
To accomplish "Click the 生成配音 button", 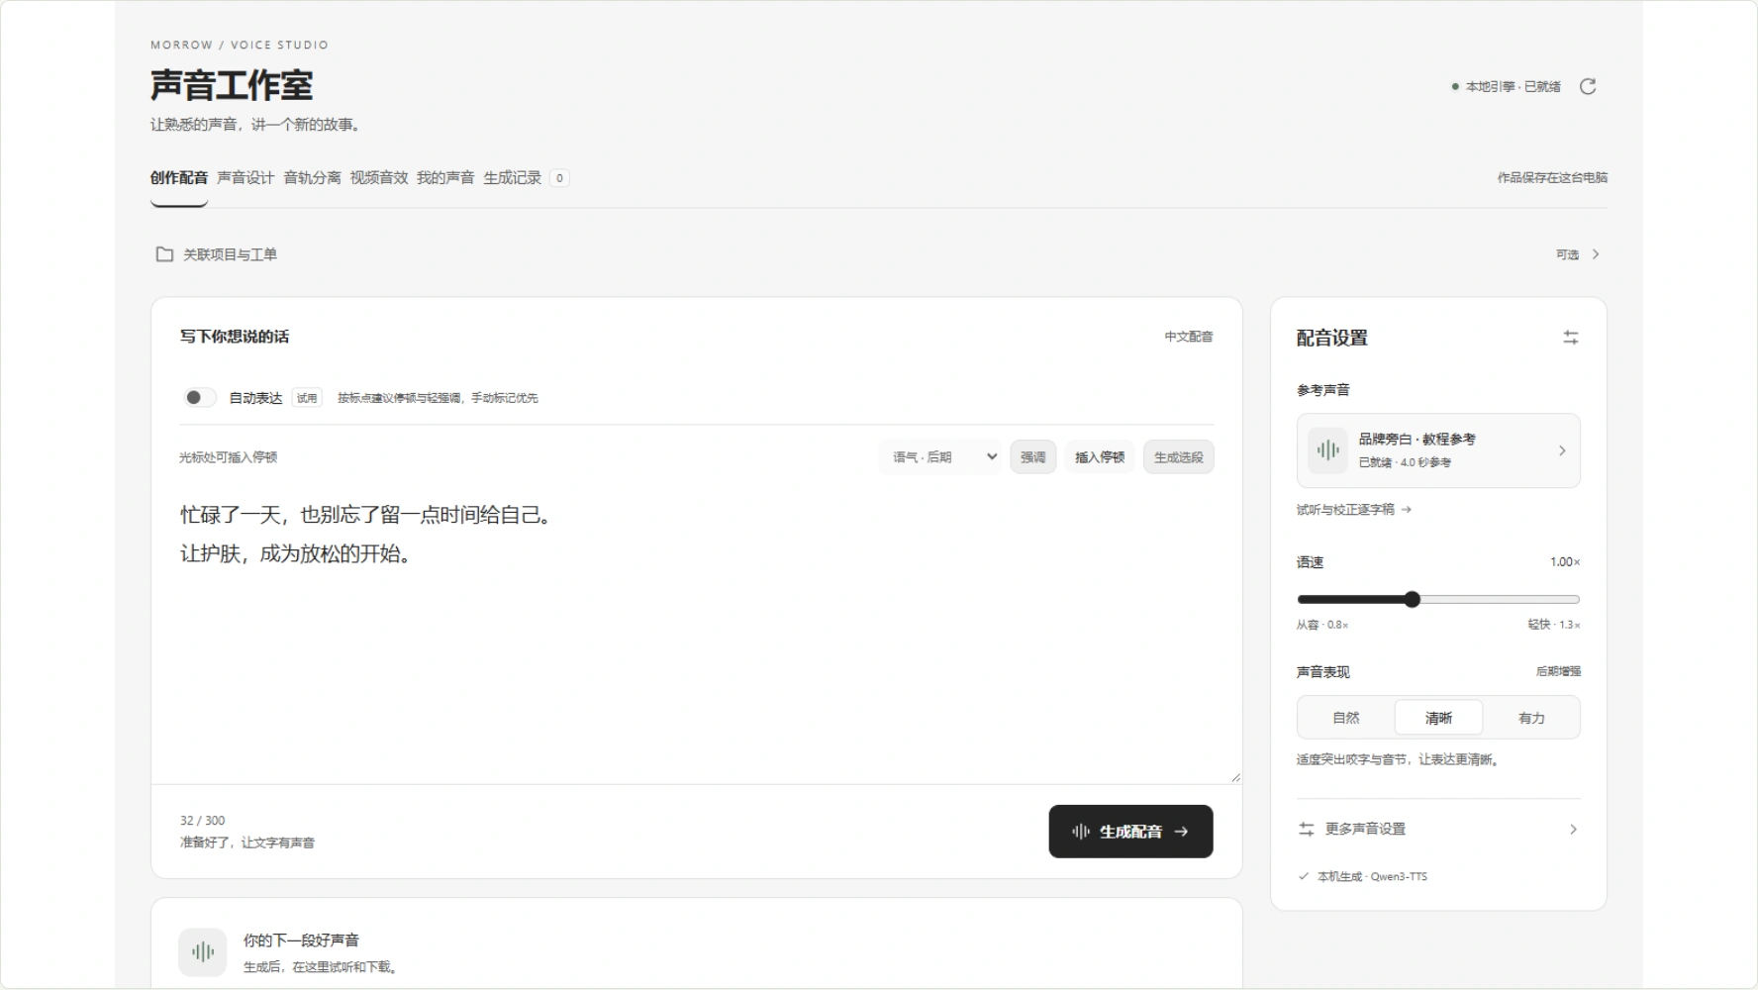I will (x=1130, y=832).
